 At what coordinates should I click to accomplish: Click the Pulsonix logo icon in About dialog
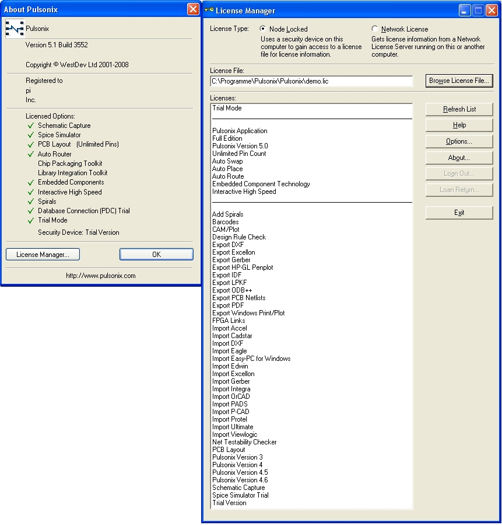click(15, 29)
